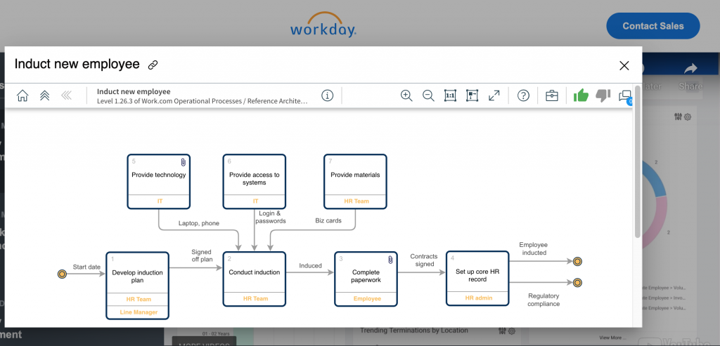Open the comments speech bubble icon
720x346 pixels.
tap(624, 97)
